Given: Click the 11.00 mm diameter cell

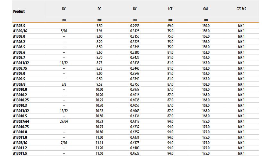Looking at the screenshot, I should pyautogui.click(x=100, y=137).
